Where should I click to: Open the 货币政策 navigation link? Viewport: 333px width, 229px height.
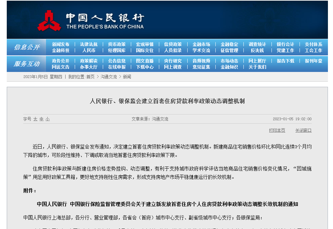click(x=117, y=44)
